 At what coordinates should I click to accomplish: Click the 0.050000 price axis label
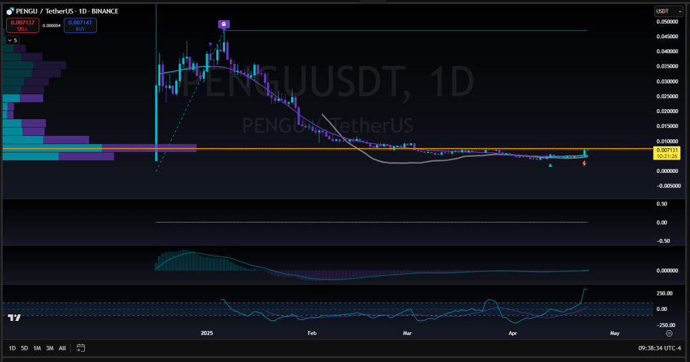666,22
